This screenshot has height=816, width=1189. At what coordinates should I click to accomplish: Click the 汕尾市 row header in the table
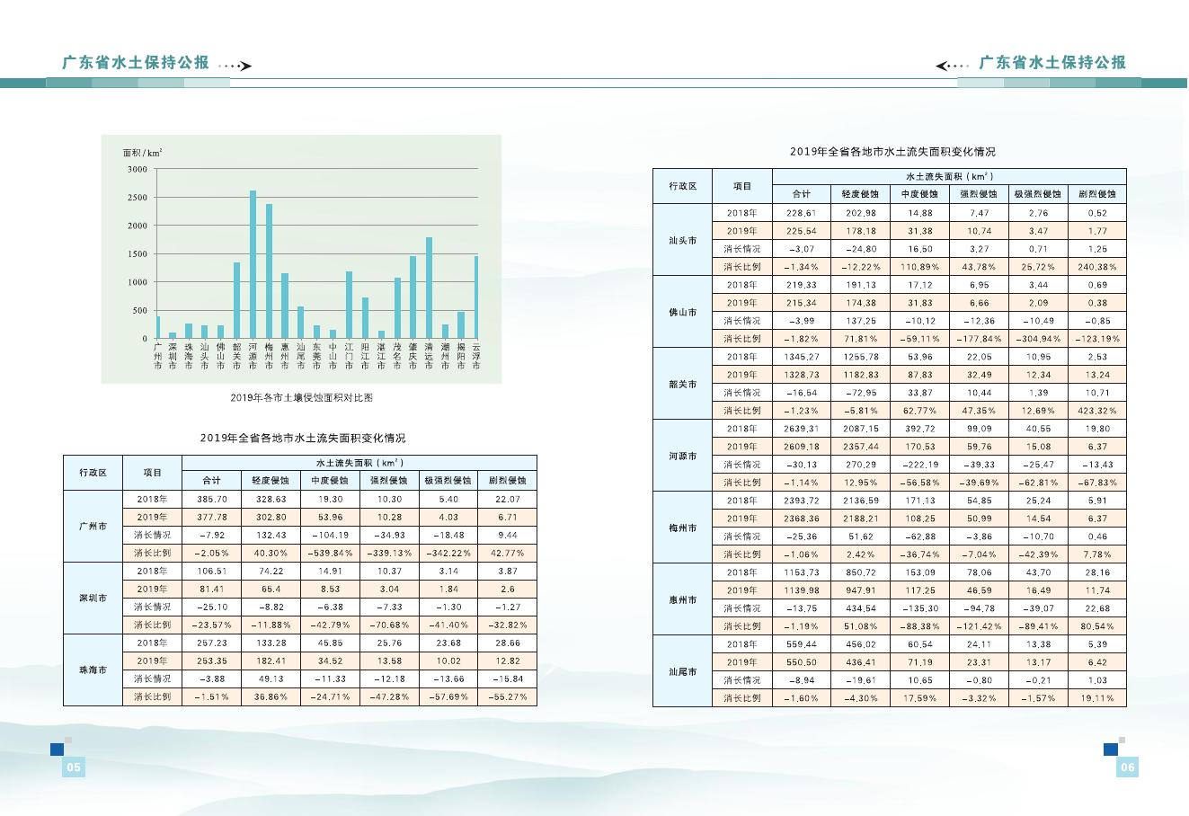tap(683, 671)
